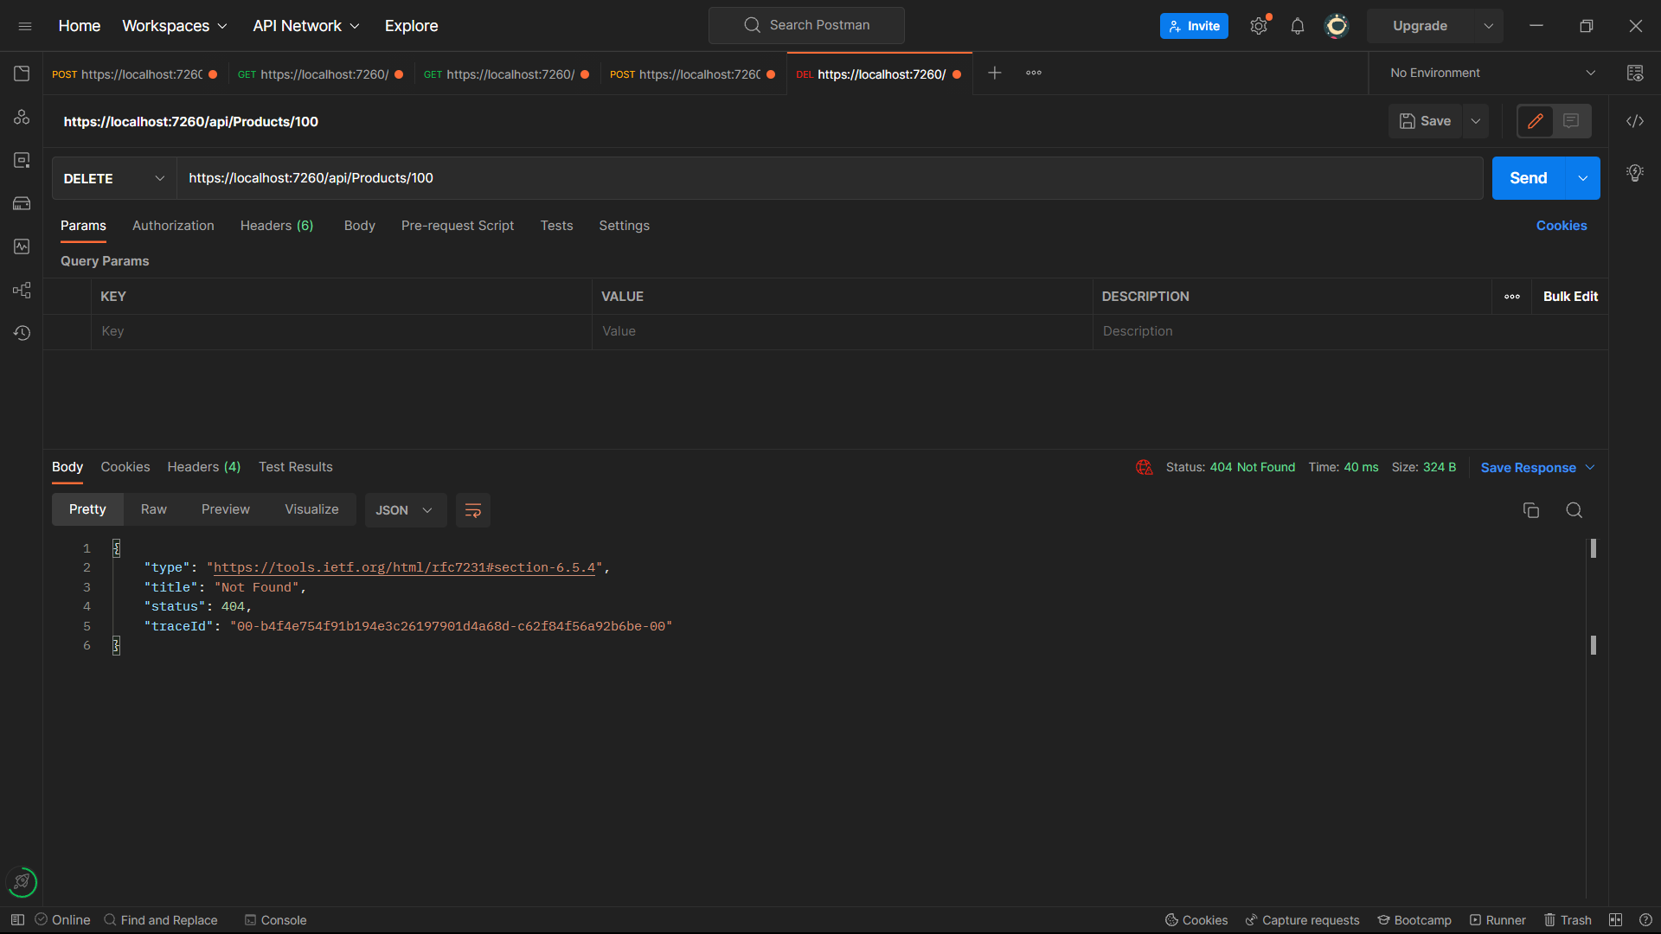Open the response Headers (4) tab
The height and width of the screenshot is (934, 1661).
203,467
